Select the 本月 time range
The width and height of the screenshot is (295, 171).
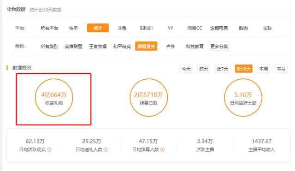(281, 69)
